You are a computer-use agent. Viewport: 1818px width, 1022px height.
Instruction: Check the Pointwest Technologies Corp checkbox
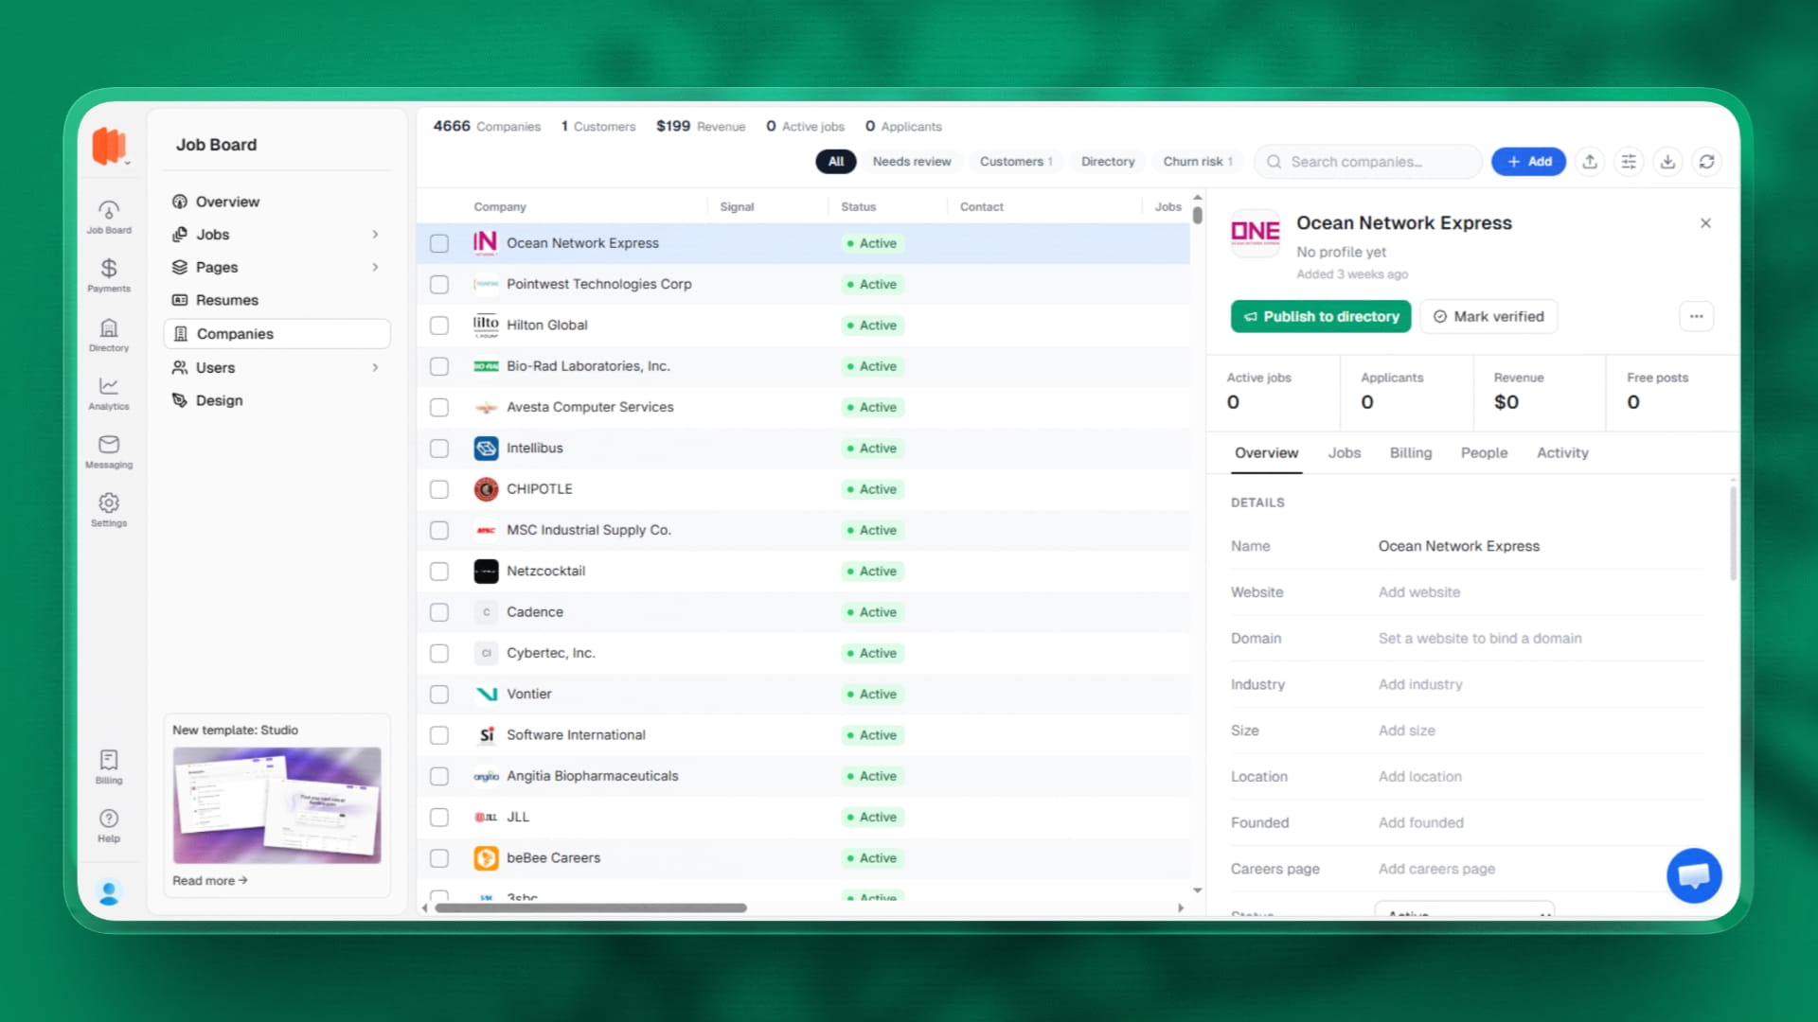click(x=439, y=284)
